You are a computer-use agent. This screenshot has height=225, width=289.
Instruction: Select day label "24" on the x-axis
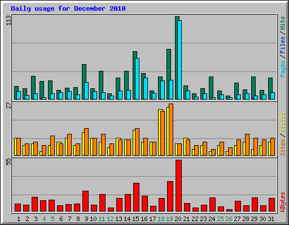(212, 219)
